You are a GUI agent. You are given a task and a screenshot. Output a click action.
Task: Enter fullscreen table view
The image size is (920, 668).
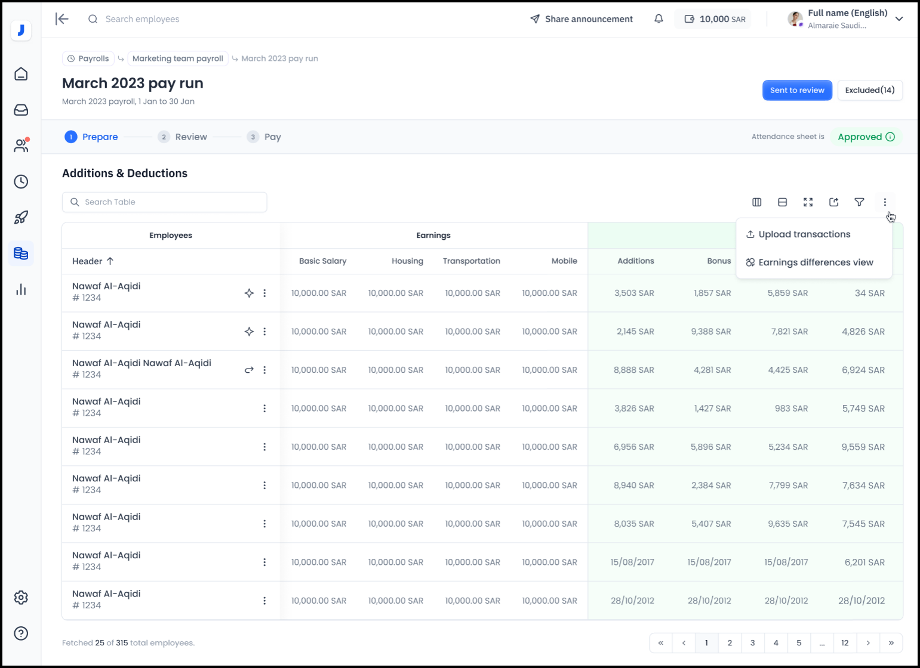click(x=808, y=202)
